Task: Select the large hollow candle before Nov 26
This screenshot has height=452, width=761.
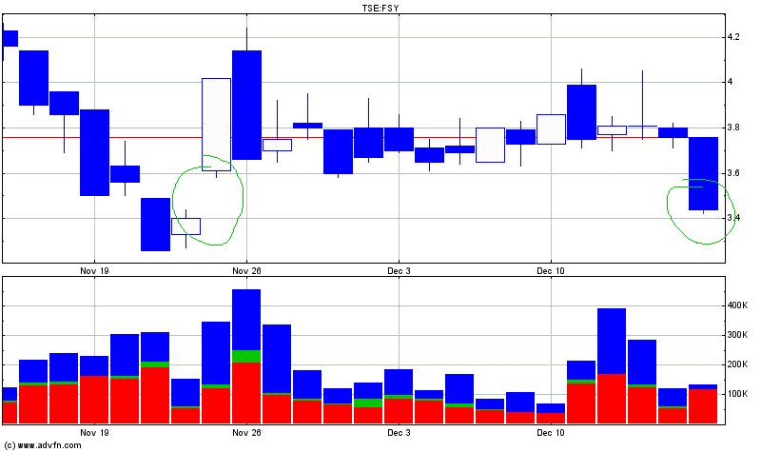Action: tap(217, 125)
